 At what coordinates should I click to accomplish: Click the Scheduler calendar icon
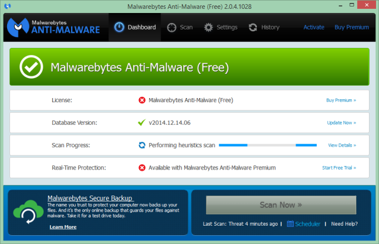pos(290,224)
